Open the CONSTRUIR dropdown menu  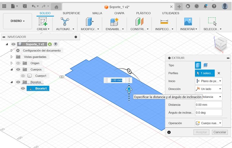pos(139,29)
